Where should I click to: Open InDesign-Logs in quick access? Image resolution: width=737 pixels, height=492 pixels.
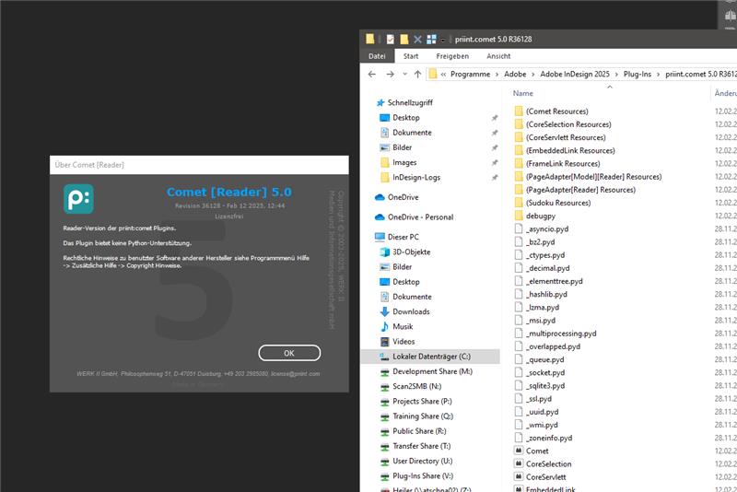pyautogui.click(x=416, y=177)
